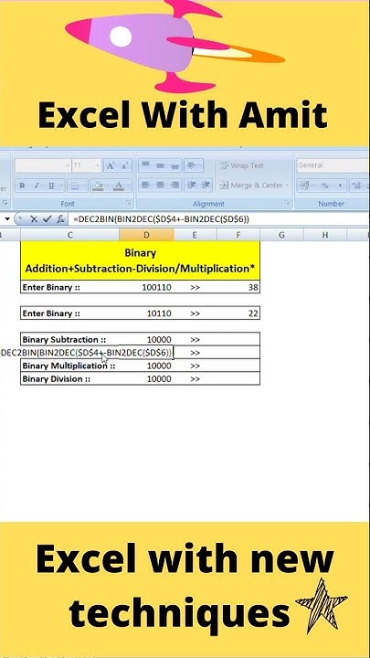This screenshot has height=658, width=370.
Task: Select 10000 result in Binary Multiplication row
Action: (146, 366)
